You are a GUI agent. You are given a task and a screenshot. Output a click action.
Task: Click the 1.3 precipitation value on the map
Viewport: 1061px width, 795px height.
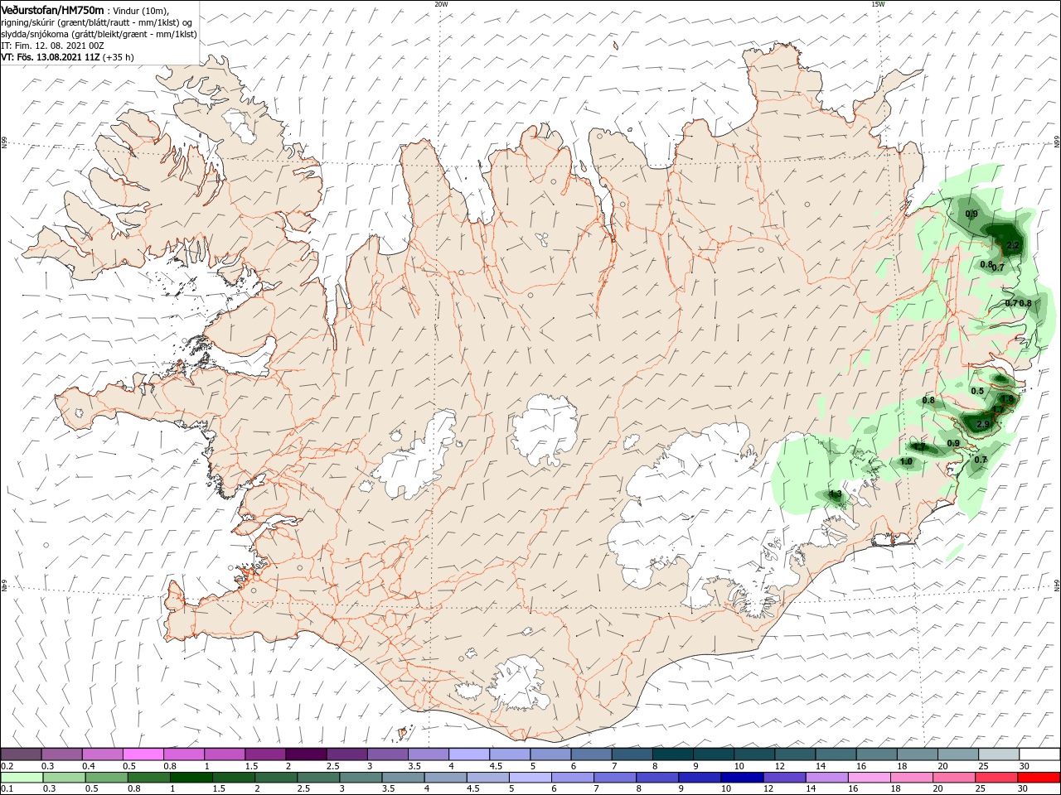(836, 494)
